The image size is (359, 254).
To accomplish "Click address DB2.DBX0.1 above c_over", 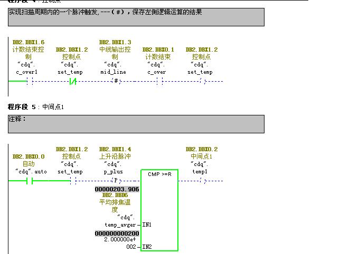I will tap(158, 50).
